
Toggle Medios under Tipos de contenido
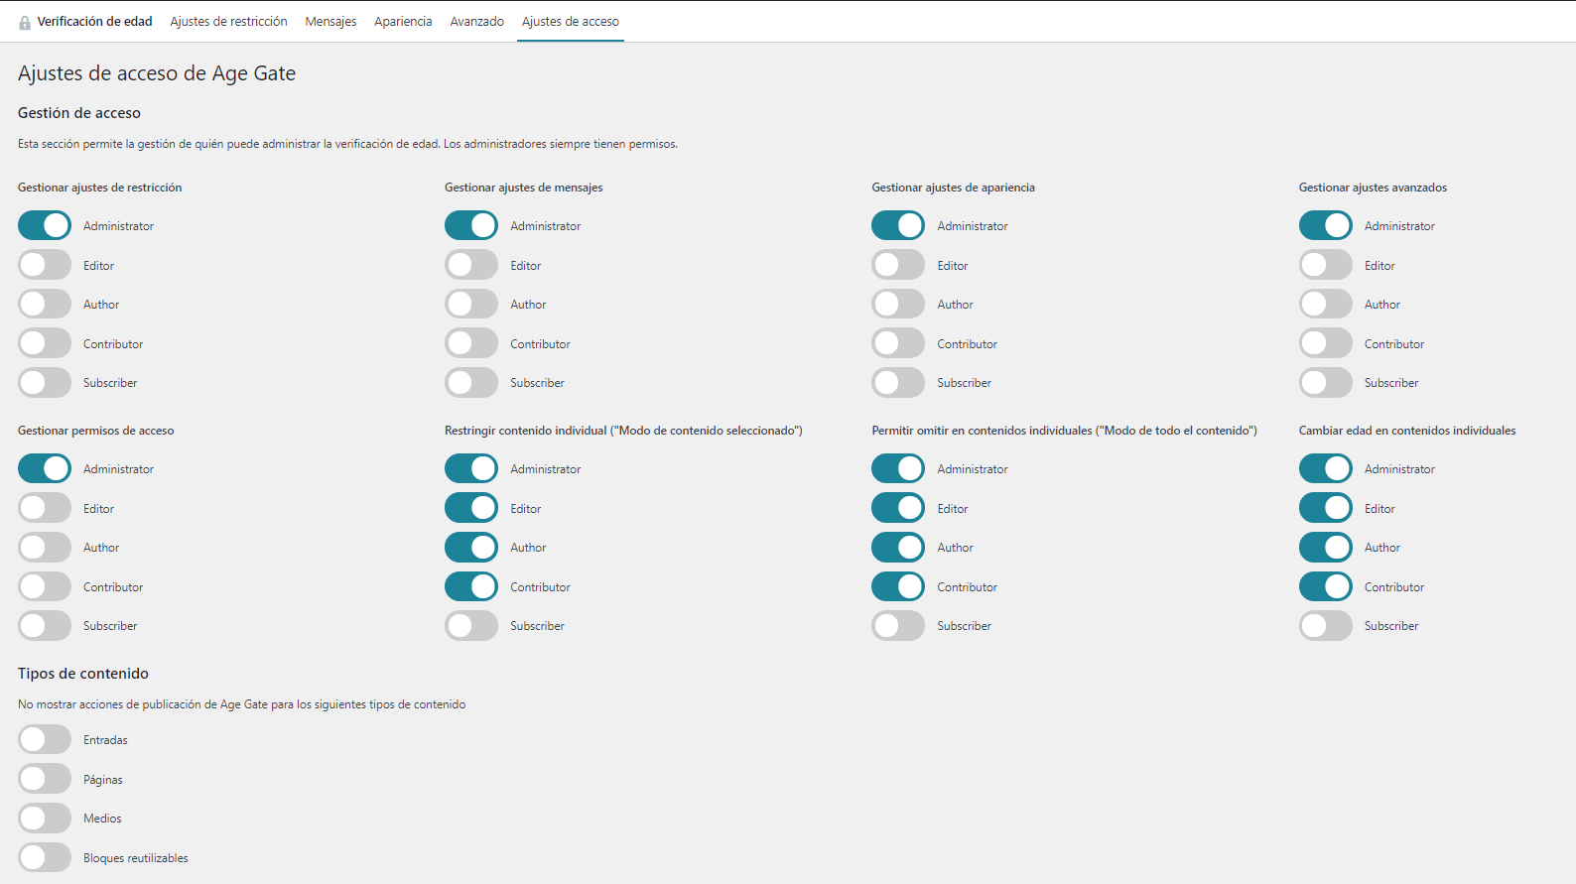point(45,818)
